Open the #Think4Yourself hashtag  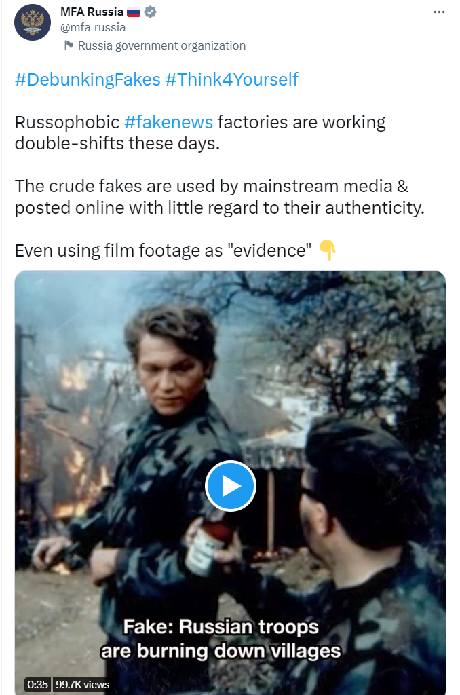[x=232, y=80]
